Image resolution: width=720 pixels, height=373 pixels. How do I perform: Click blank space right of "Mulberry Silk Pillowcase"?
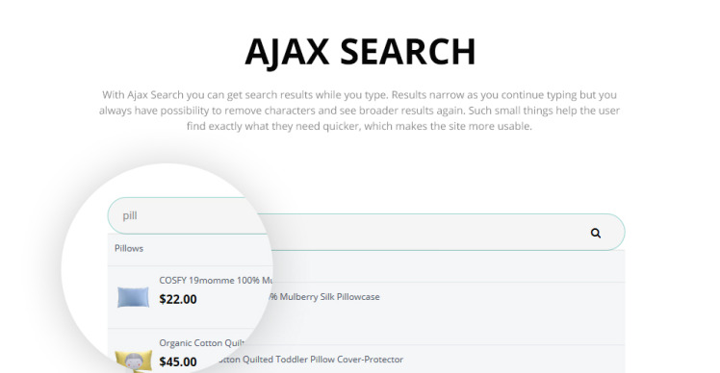501,297
